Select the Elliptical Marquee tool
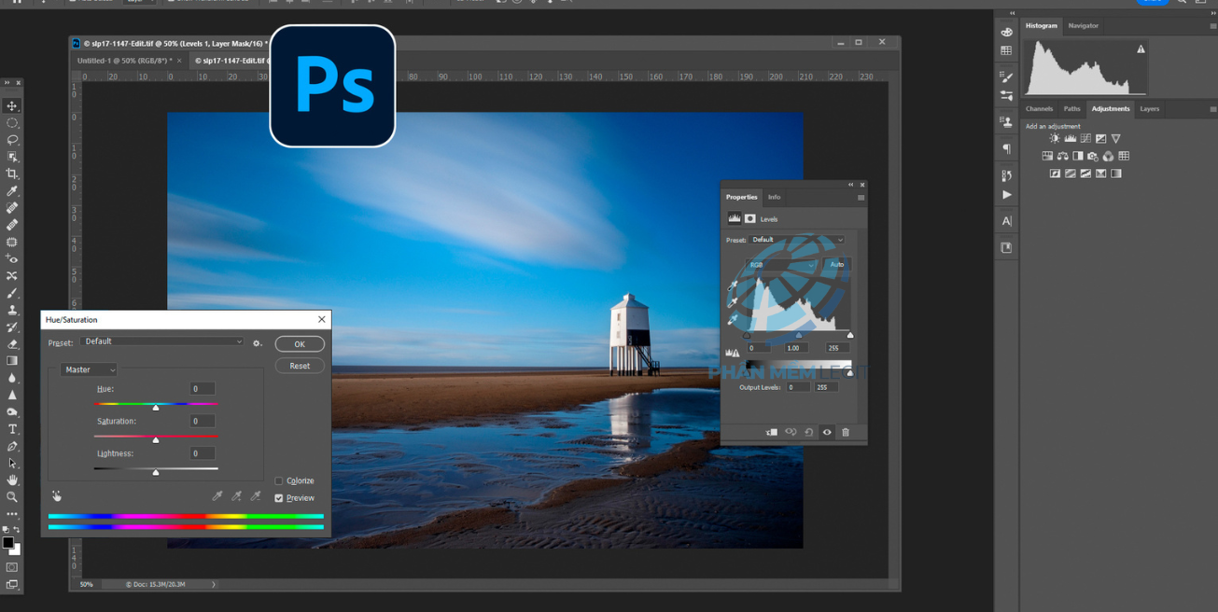1218x612 pixels. point(12,123)
